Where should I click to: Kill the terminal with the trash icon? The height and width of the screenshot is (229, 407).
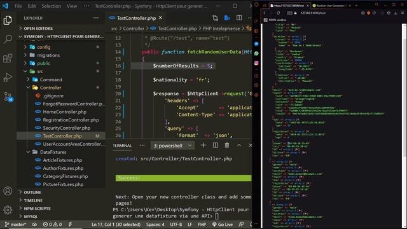[227, 146]
